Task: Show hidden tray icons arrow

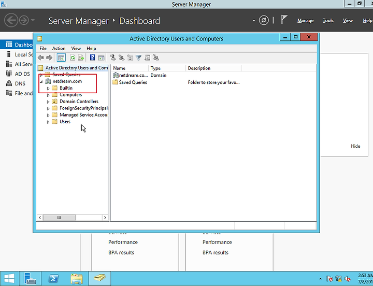Action: pos(321,279)
